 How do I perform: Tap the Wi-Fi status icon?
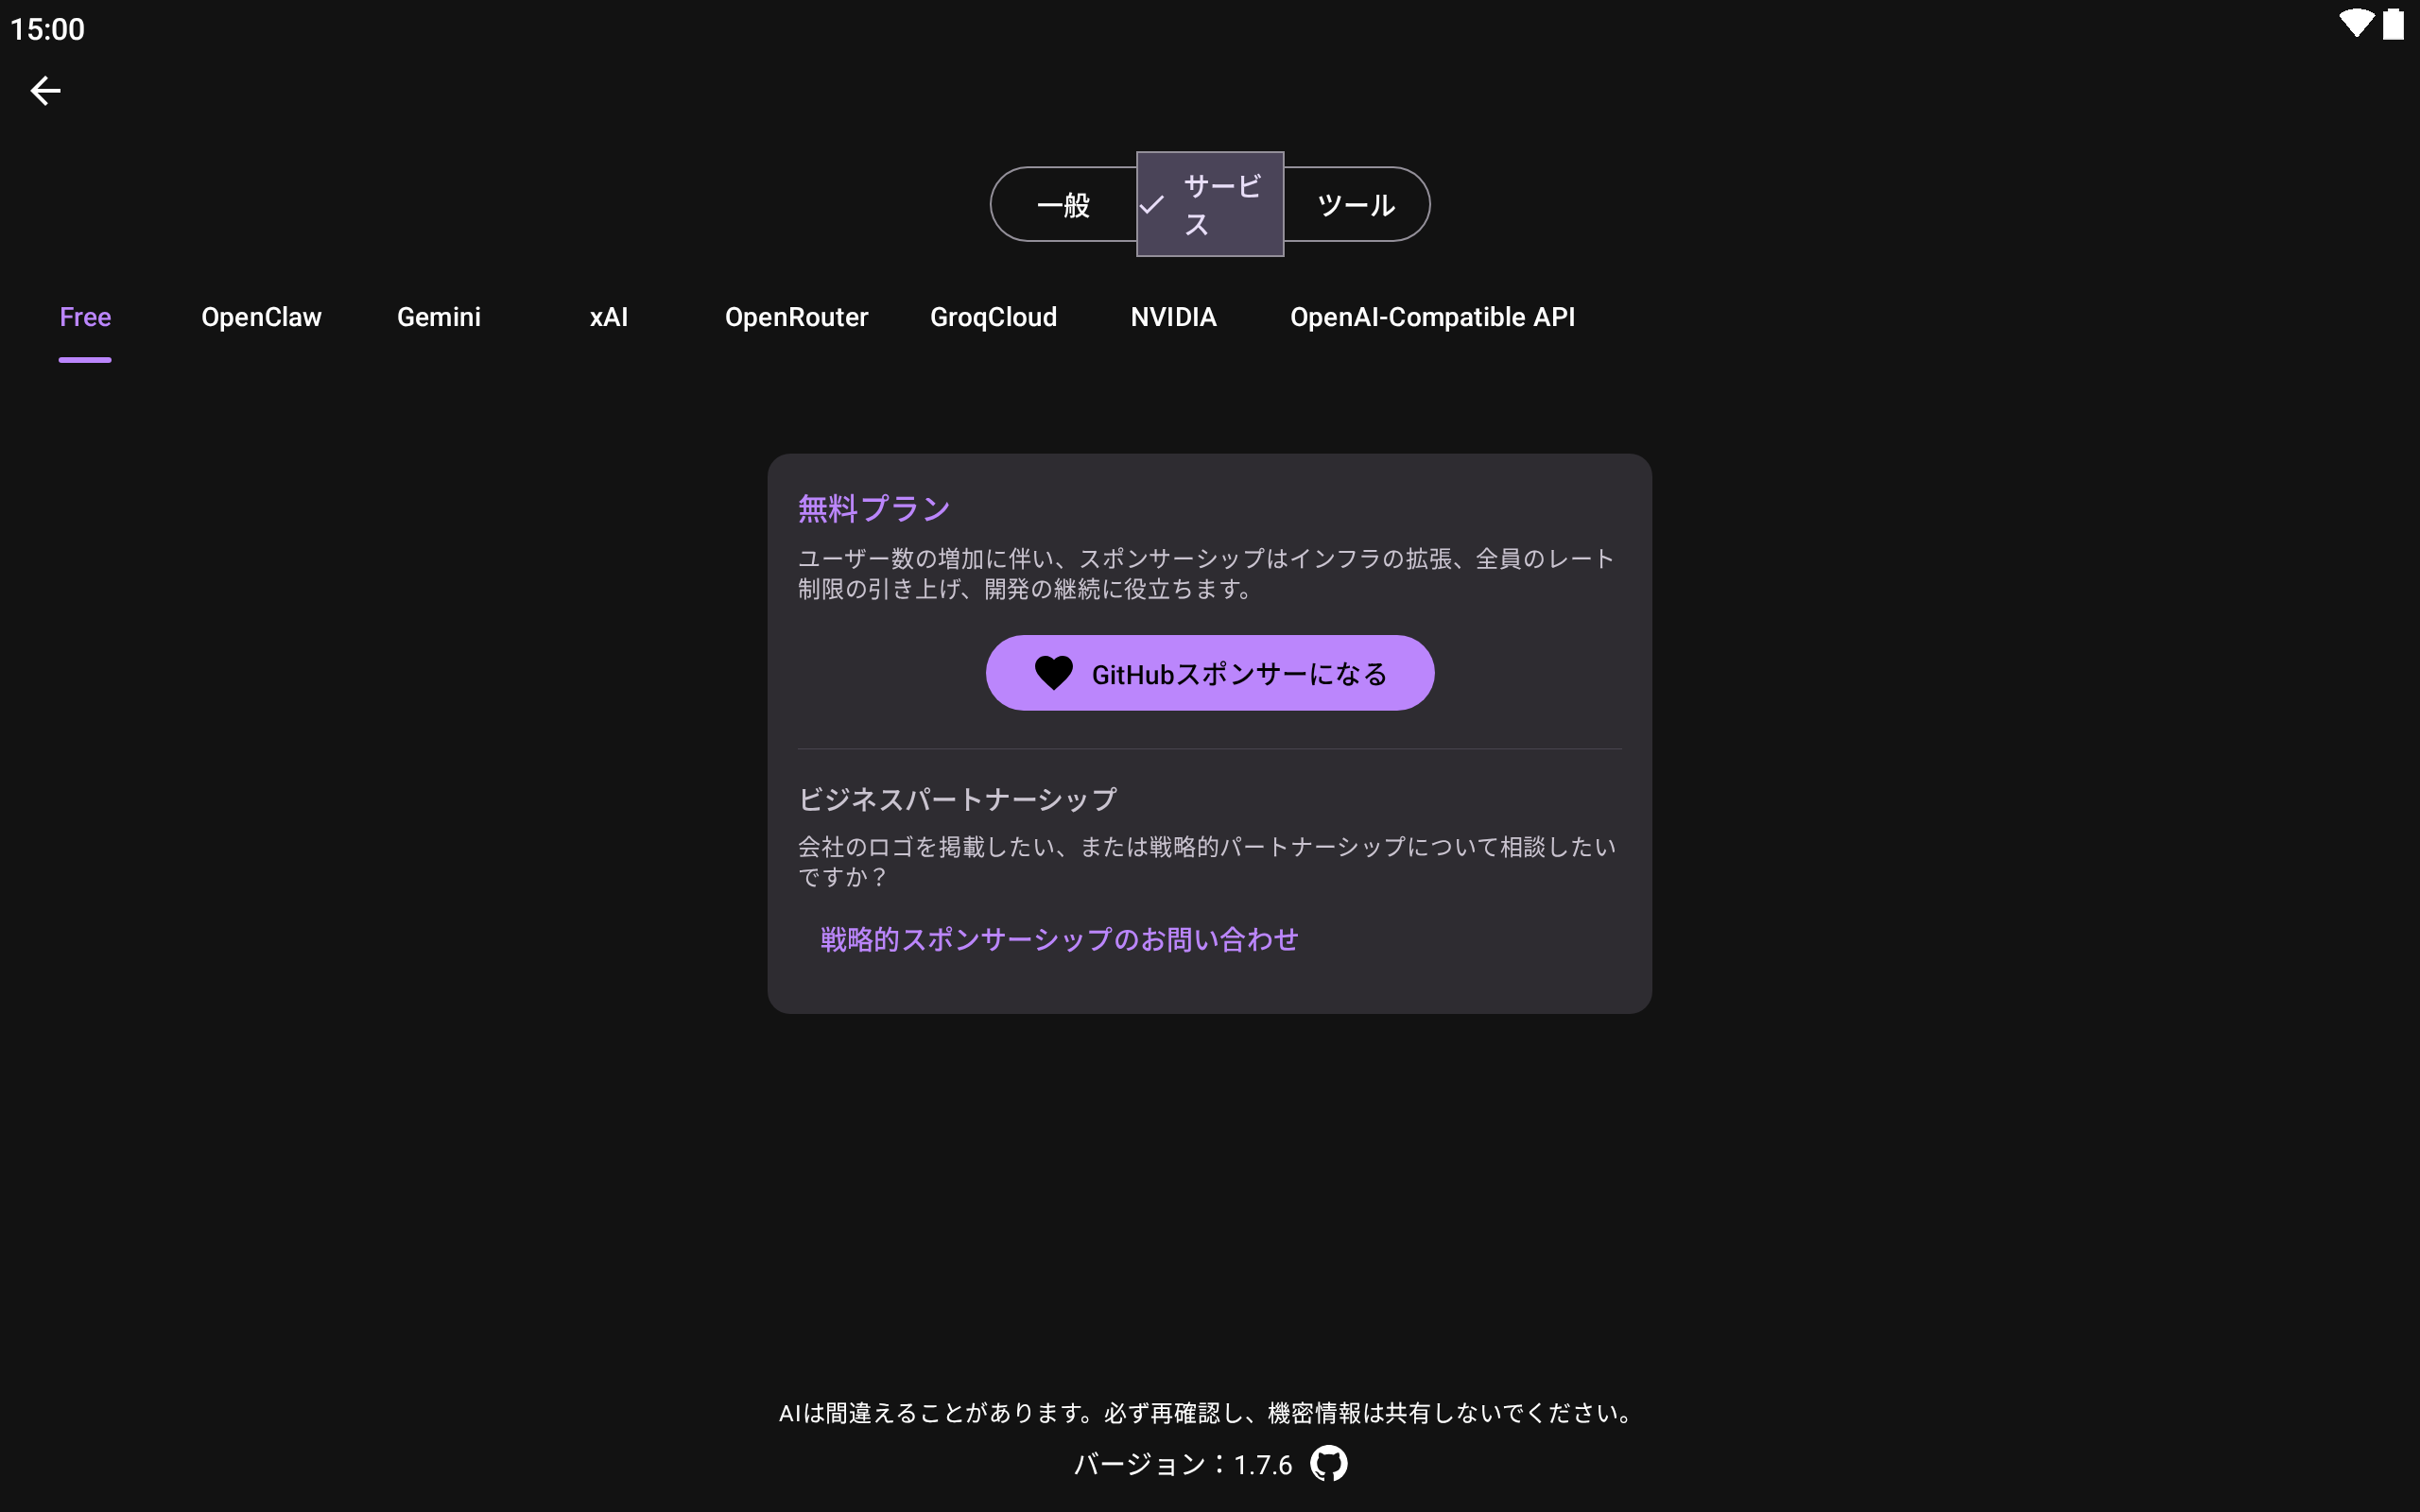tap(2355, 24)
